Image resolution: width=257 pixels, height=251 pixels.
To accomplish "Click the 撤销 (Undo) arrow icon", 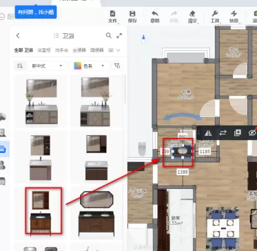I will 155,13.
